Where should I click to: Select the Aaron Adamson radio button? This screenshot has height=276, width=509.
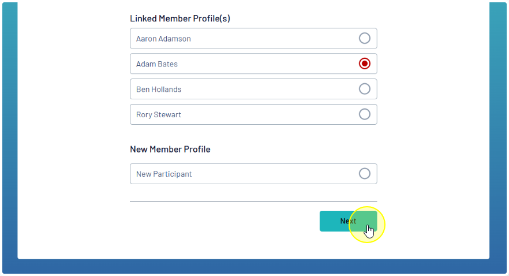click(364, 38)
